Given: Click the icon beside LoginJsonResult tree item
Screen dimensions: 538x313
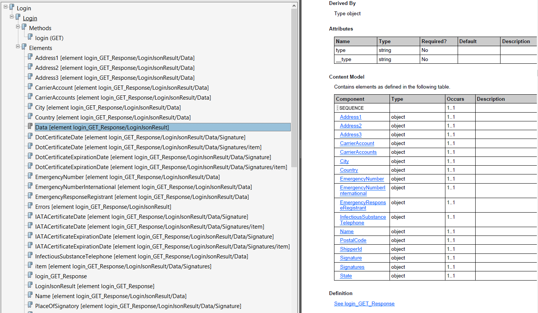Looking at the screenshot, I should tap(30, 285).
